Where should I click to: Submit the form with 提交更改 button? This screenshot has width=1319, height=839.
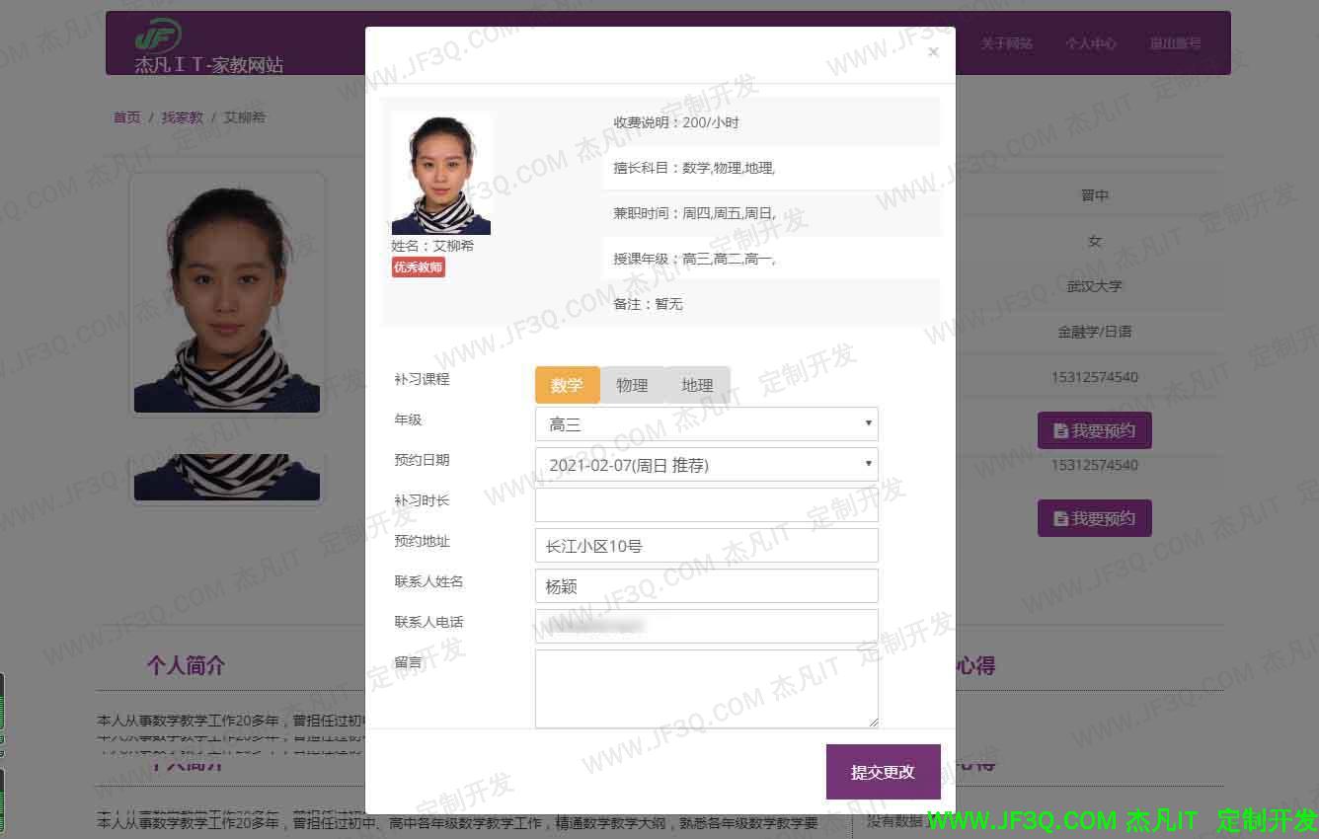point(883,772)
